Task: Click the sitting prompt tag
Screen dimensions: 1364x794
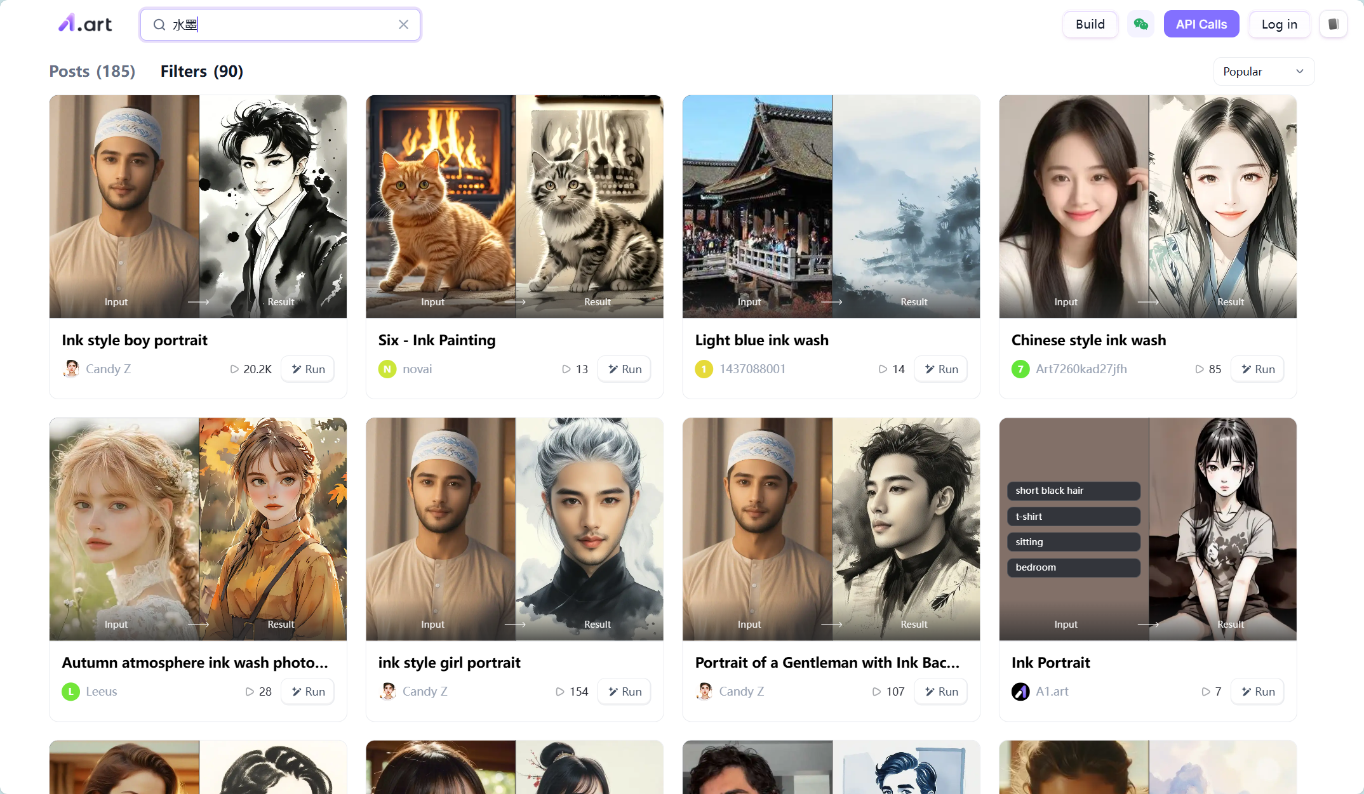Action: coord(1074,542)
